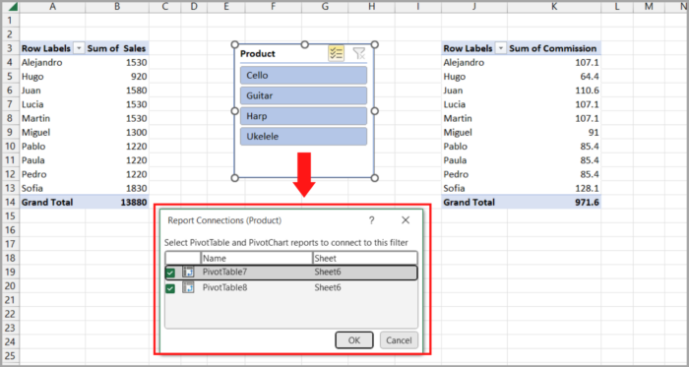Viewport: 689px width, 367px height.
Task: Dismiss dialog with the Cancel button
Action: (x=399, y=340)
